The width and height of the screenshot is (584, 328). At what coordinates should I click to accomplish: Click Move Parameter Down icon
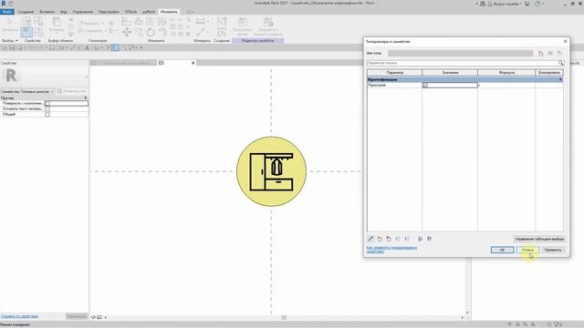point(407,239)
